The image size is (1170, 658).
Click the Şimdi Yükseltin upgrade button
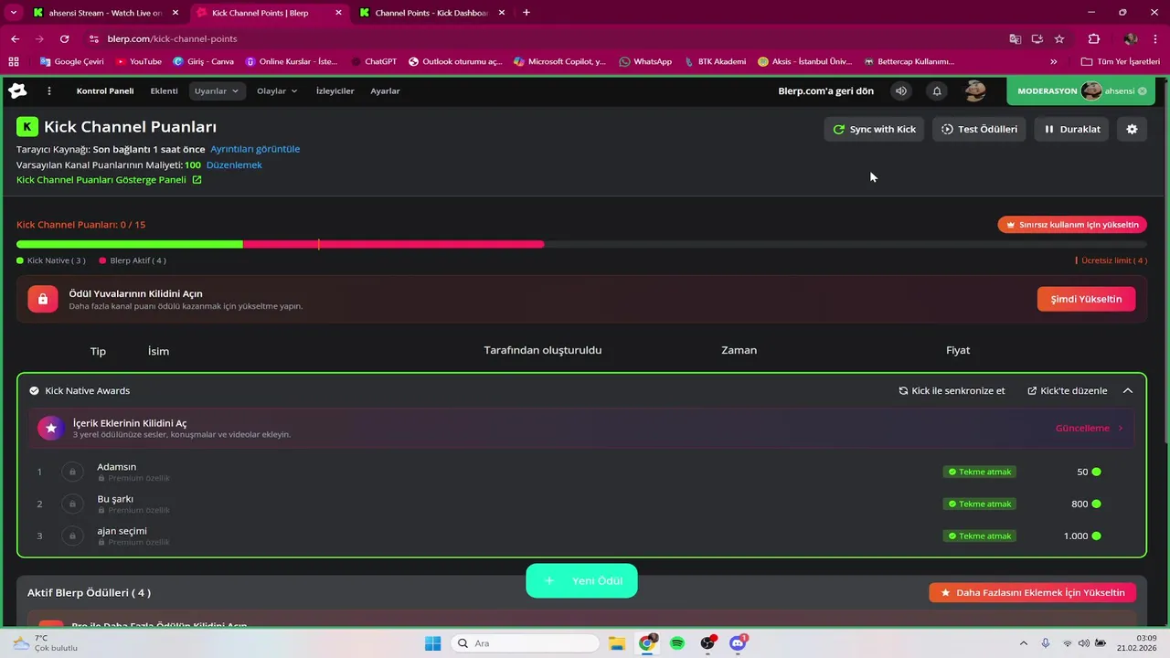pos(1086,299)
